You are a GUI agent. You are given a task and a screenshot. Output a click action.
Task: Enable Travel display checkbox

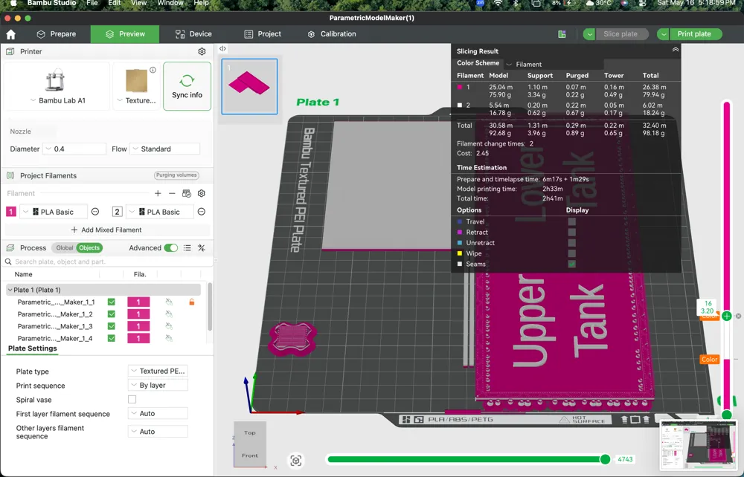point(571,221)
